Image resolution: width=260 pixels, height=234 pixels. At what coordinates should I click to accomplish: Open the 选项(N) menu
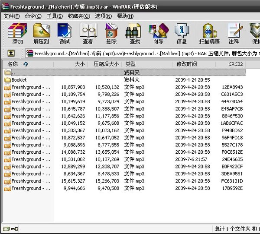[x=104, y=16]
